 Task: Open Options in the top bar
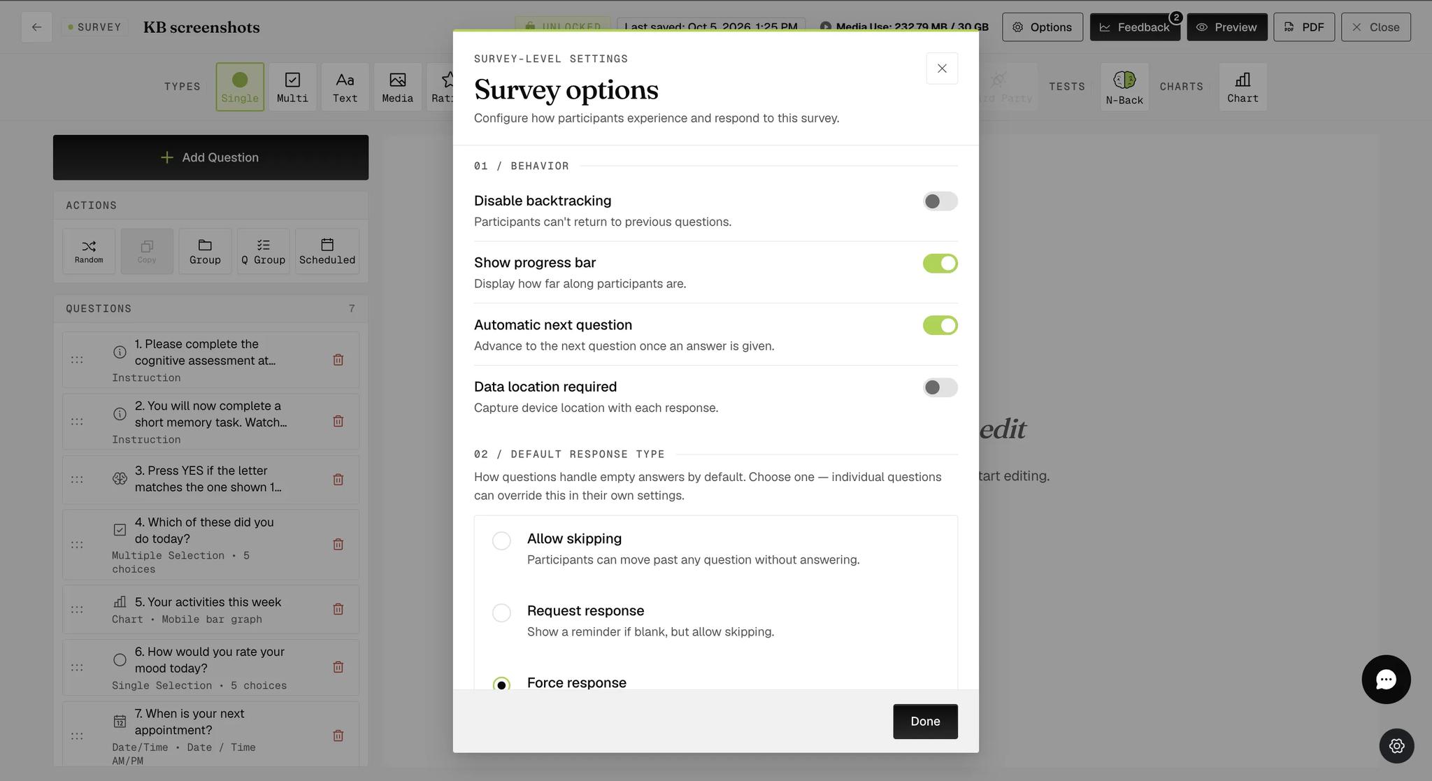(1042, 27)
